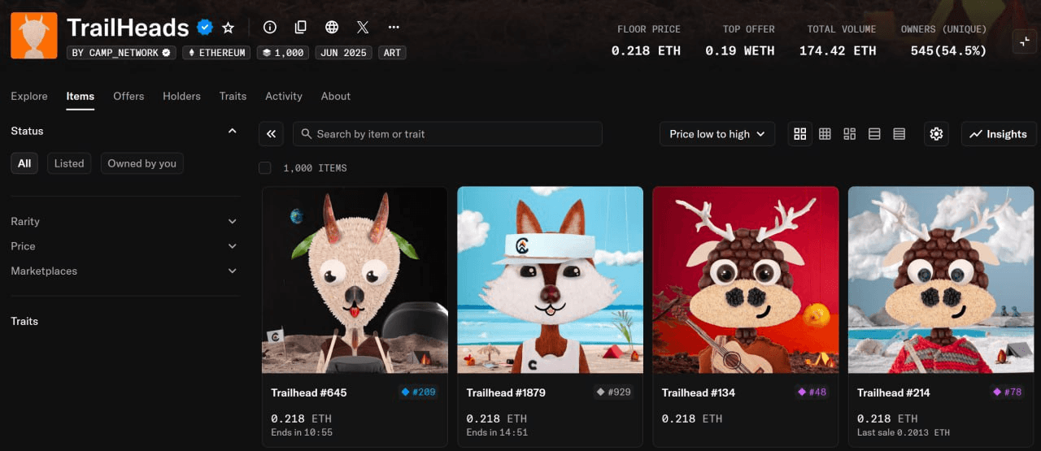Viewport: 1041px width, 451px height.
Task: Click the Trailhead #1879 title
Action: (x=506, y=392)
